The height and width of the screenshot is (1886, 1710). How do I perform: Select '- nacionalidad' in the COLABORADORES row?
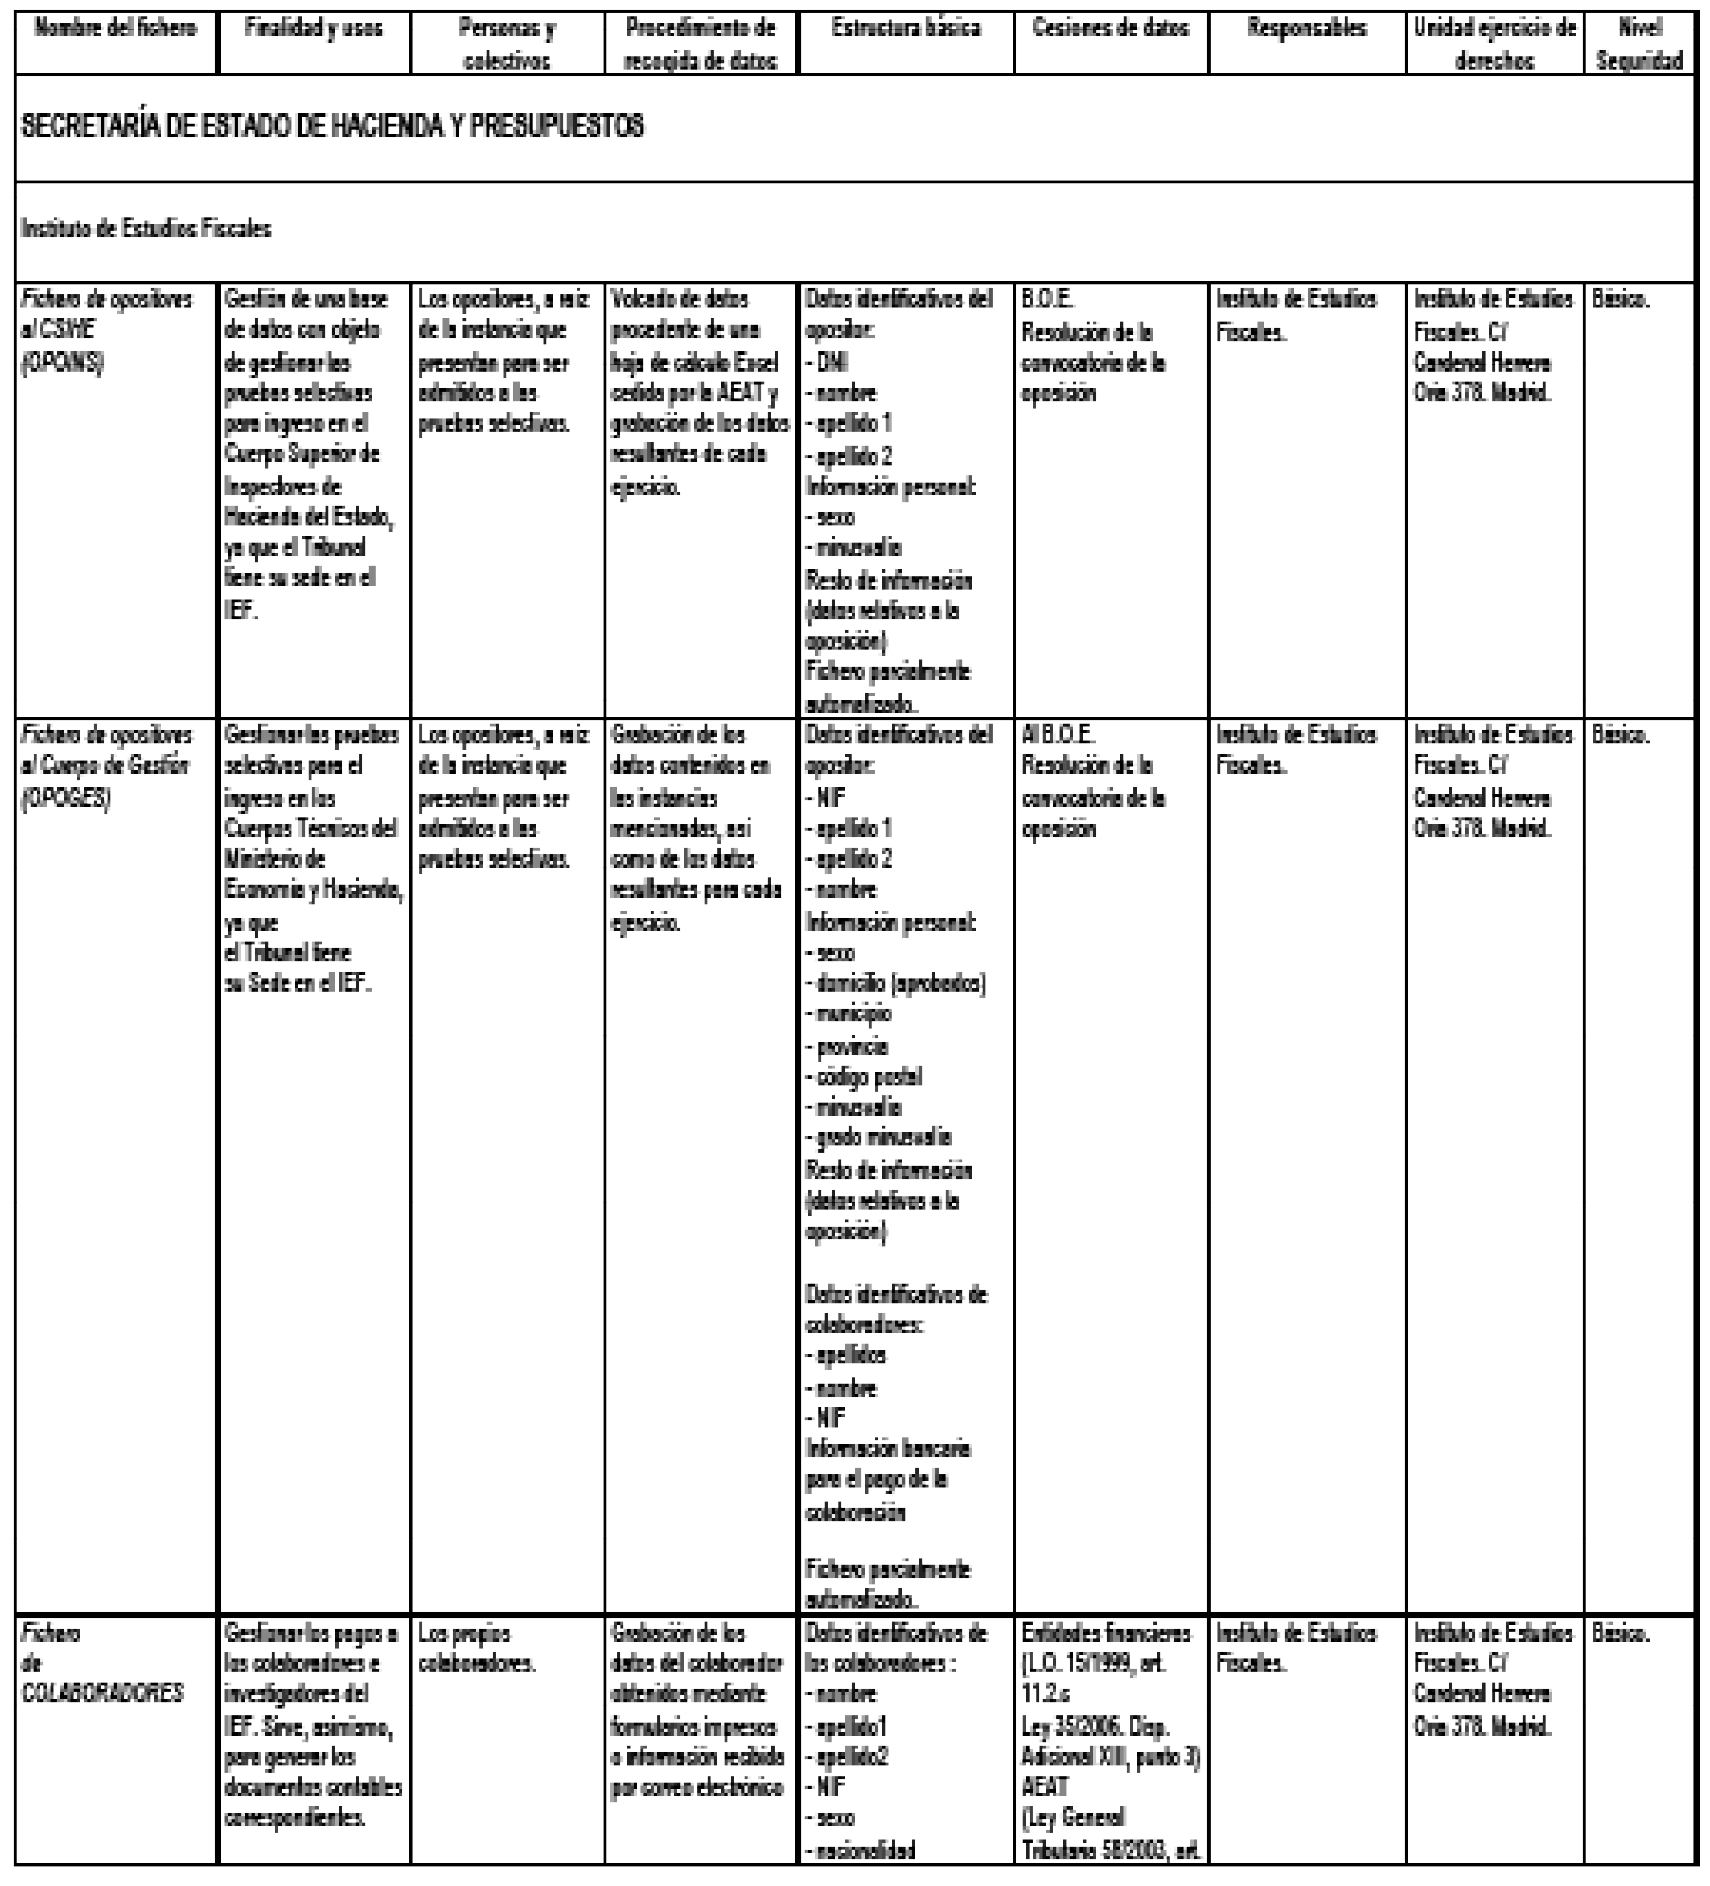click(x=861, y=1850)
